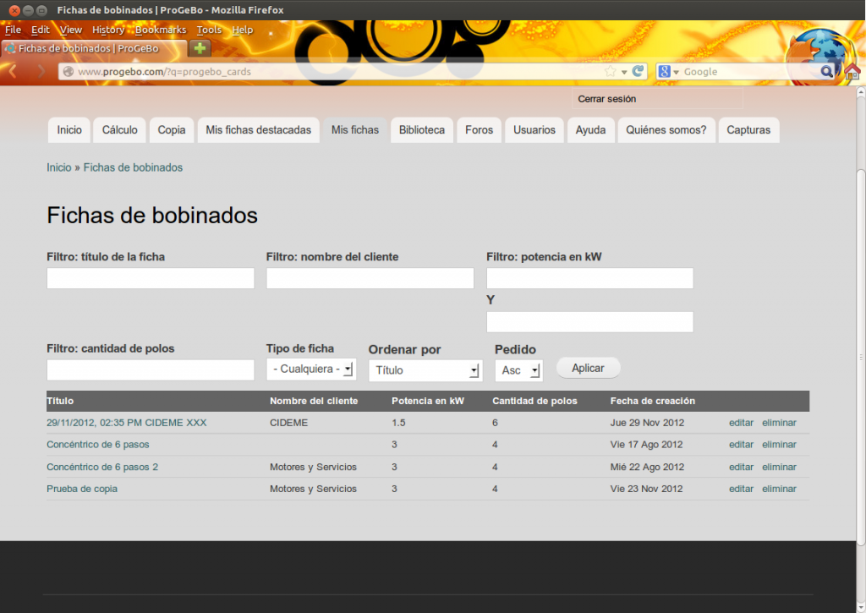Open the URL history dropdown arrow
Image resolution: width=866 pixels, height=613 pixels.
coord(624,72)
